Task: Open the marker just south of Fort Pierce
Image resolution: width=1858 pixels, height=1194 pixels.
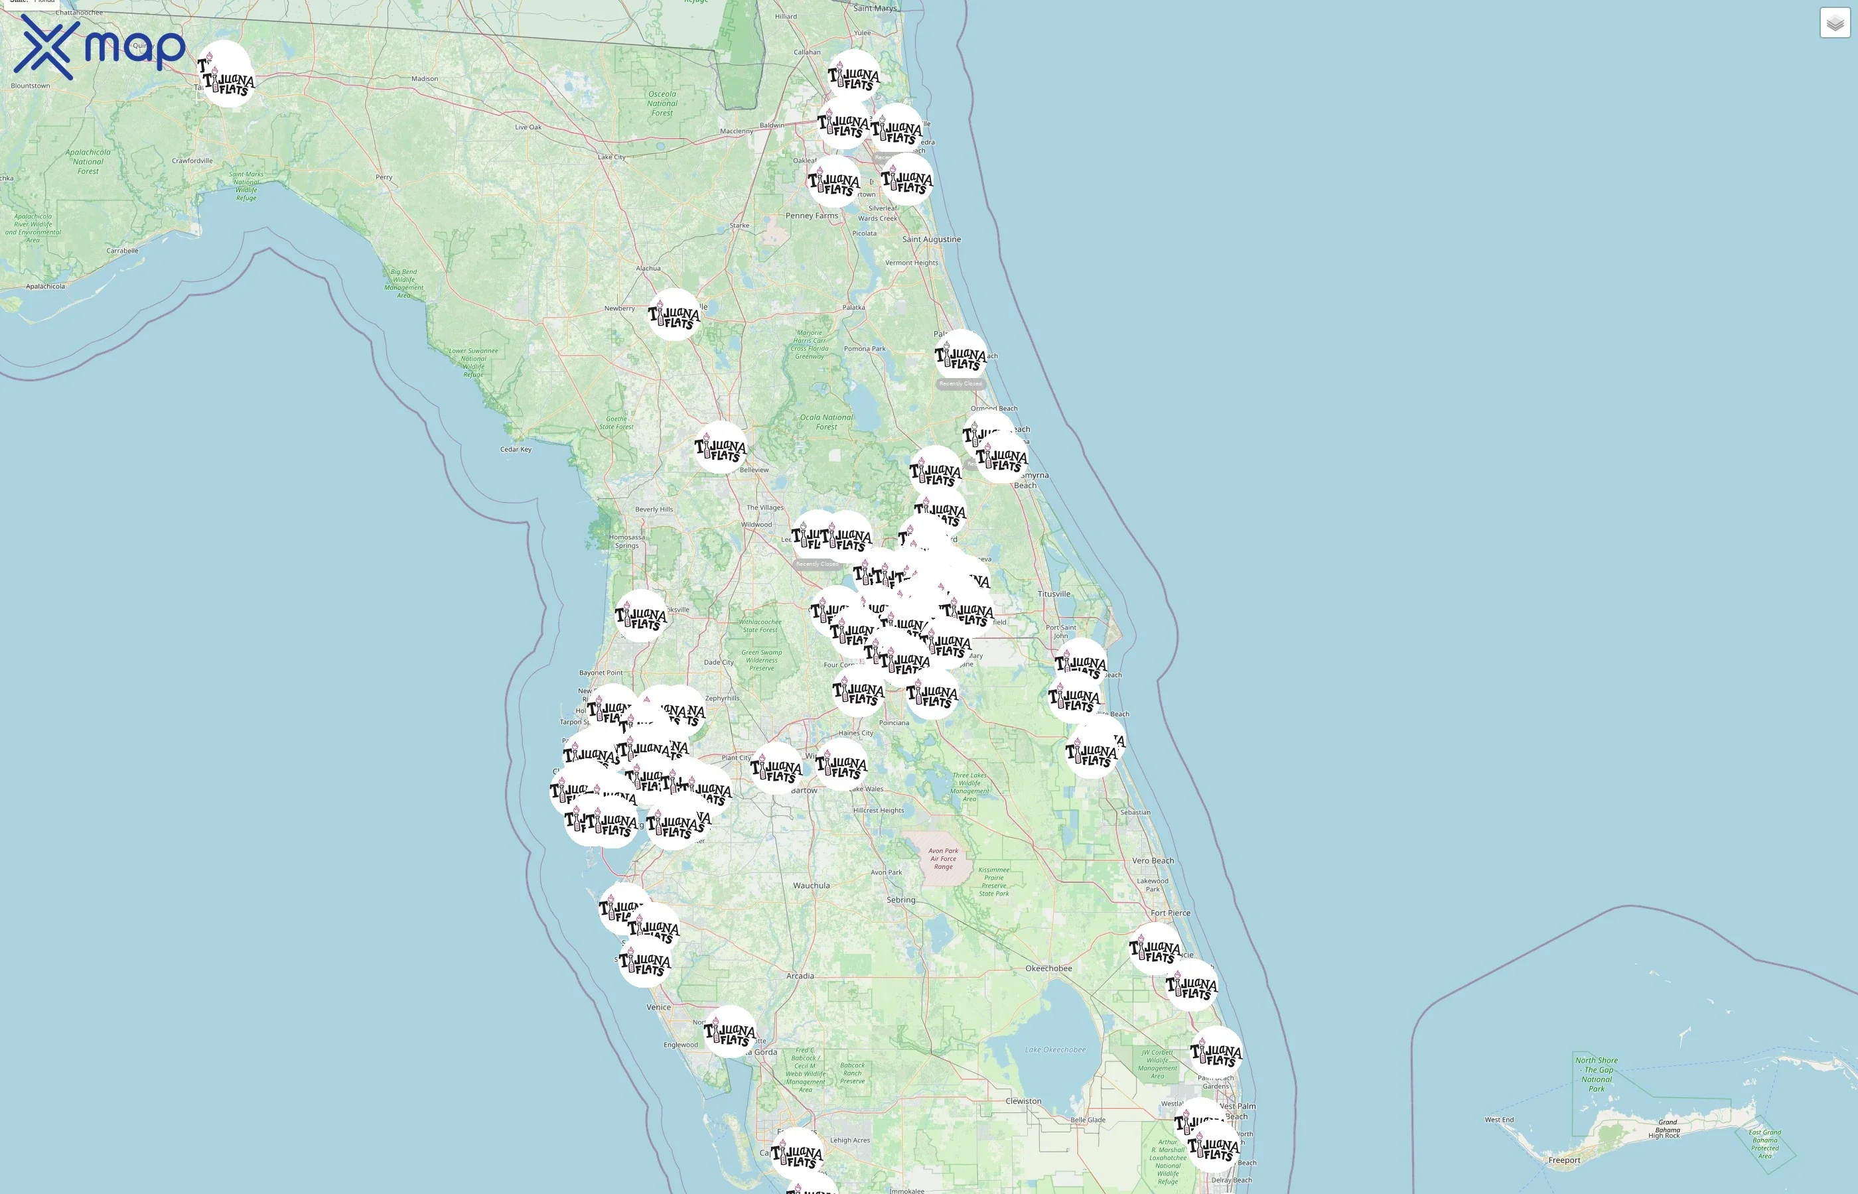Action: coord(1155,948)
